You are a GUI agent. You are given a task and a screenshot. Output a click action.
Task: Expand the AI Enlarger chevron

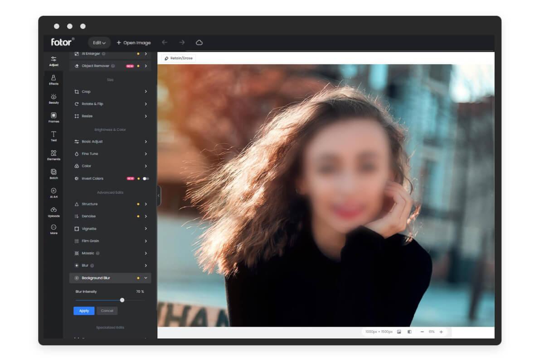click(146, 54)
